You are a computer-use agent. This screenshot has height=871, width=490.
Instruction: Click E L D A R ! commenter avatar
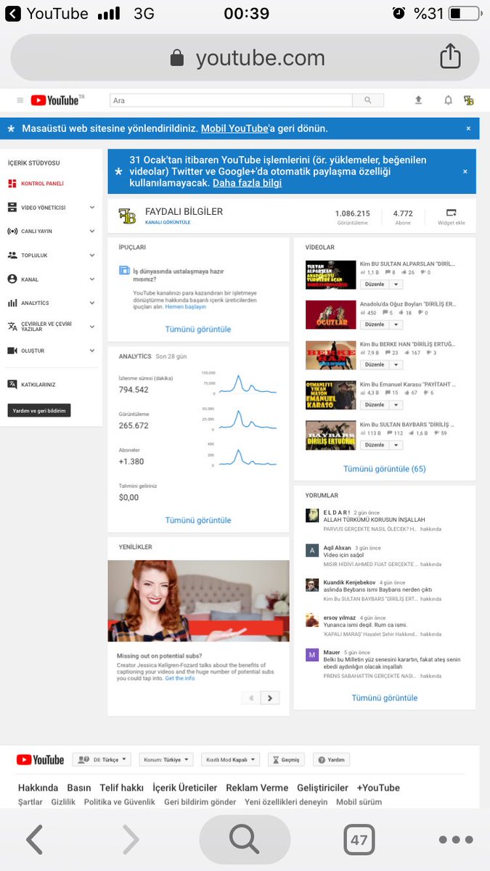coord(312,515)
